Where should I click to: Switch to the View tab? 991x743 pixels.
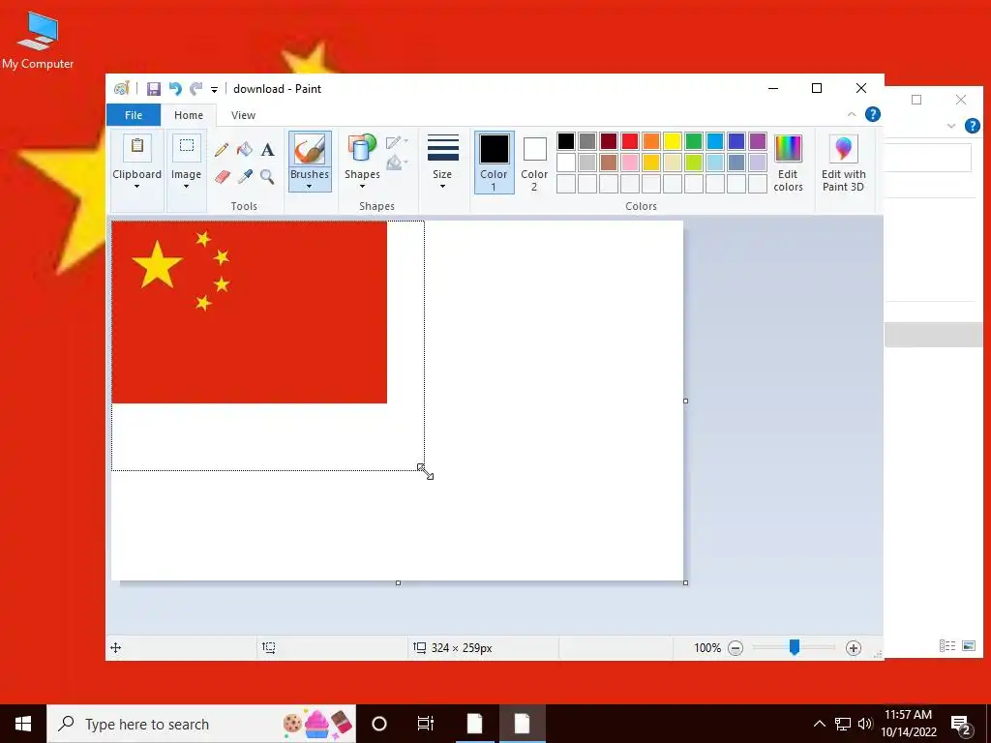pos(243,115)
